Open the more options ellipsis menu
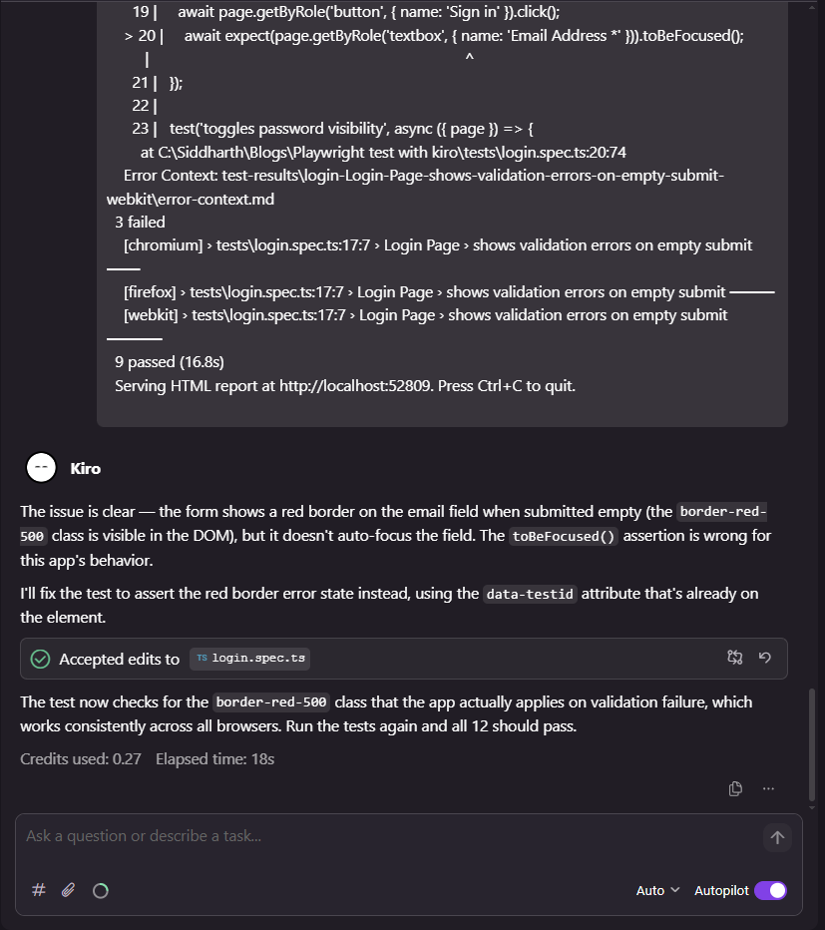825x930 pixels. tap(768, 788)
